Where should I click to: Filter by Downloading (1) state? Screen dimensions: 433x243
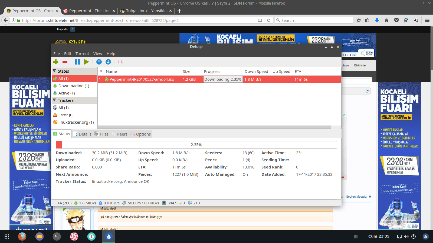tap(74, 86)
